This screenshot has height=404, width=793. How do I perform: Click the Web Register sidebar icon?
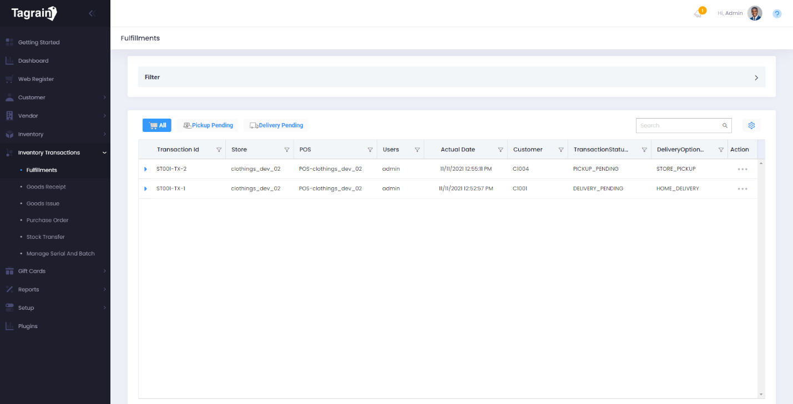9,79
